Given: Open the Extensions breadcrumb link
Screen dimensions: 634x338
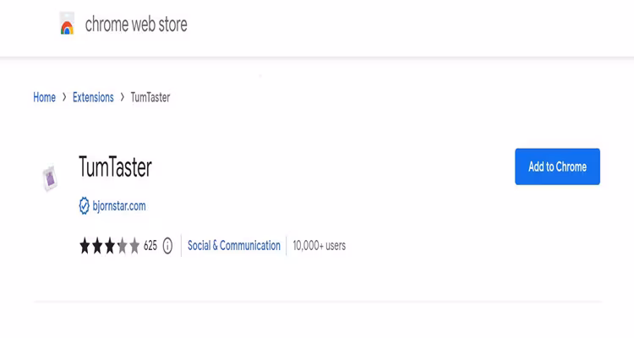Looking at the screenshot, I should click(x=93, y=97).
